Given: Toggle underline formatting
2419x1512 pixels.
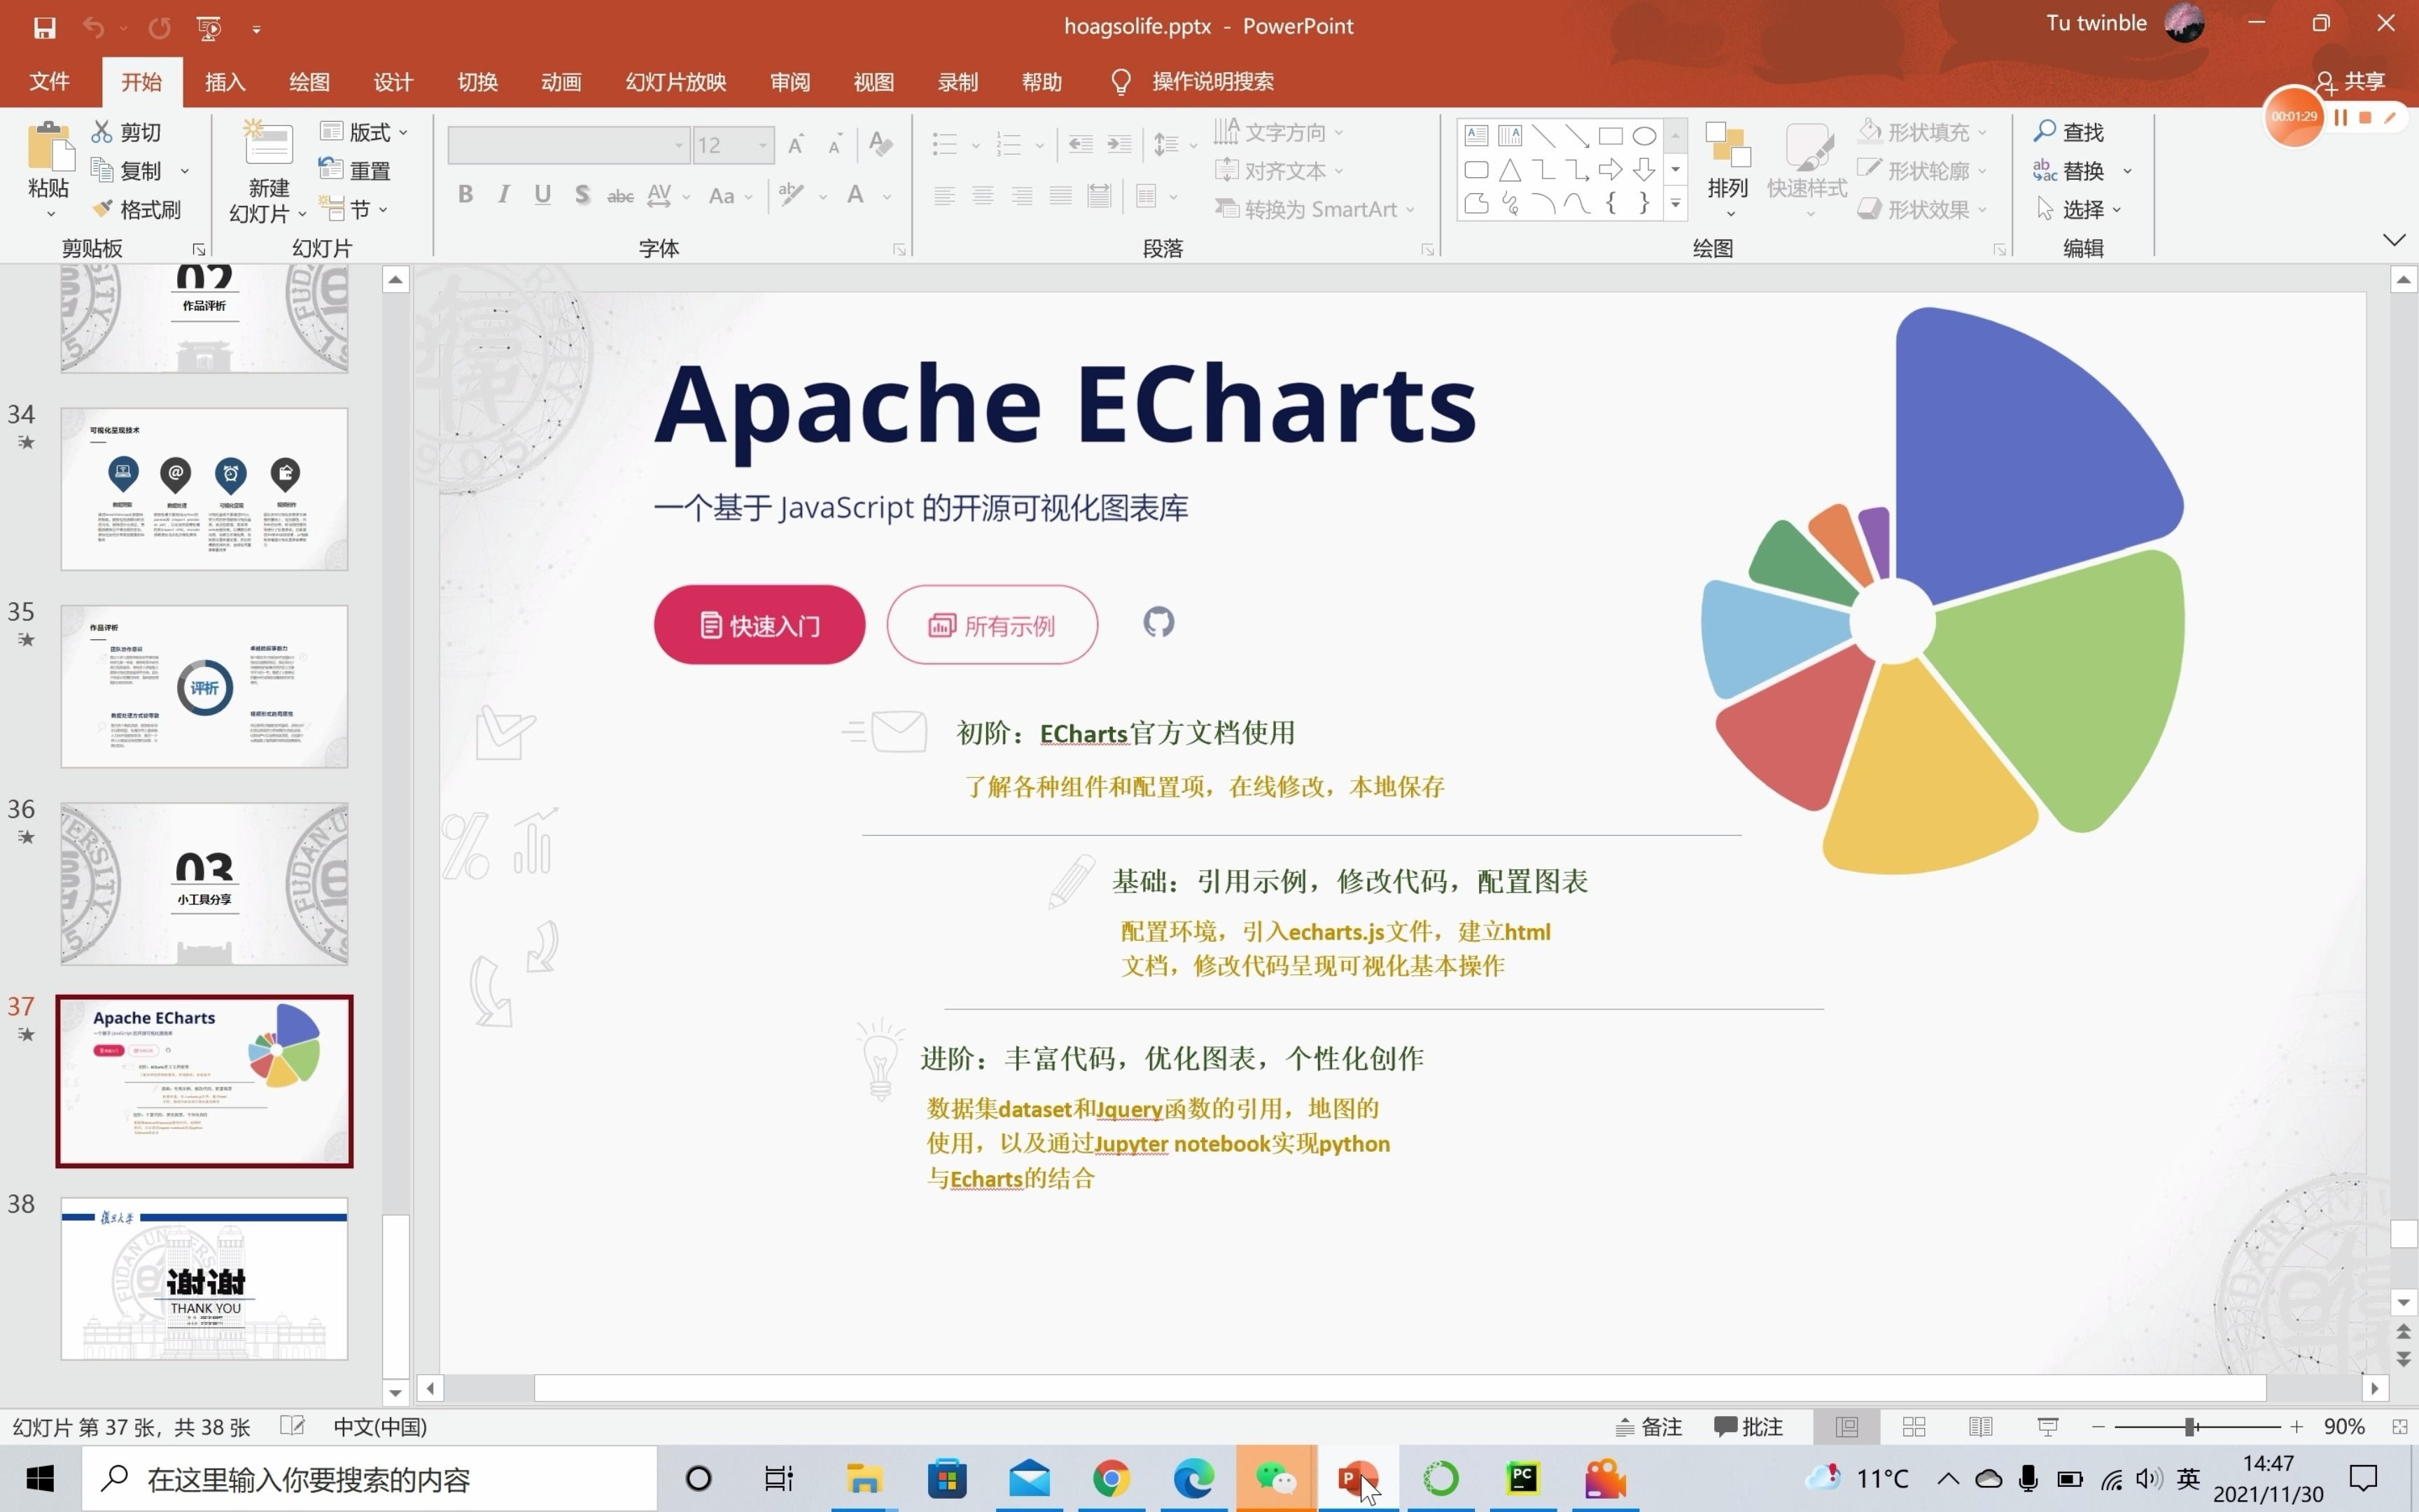Looking at the screenshot, I should click(x=542, y=195).
